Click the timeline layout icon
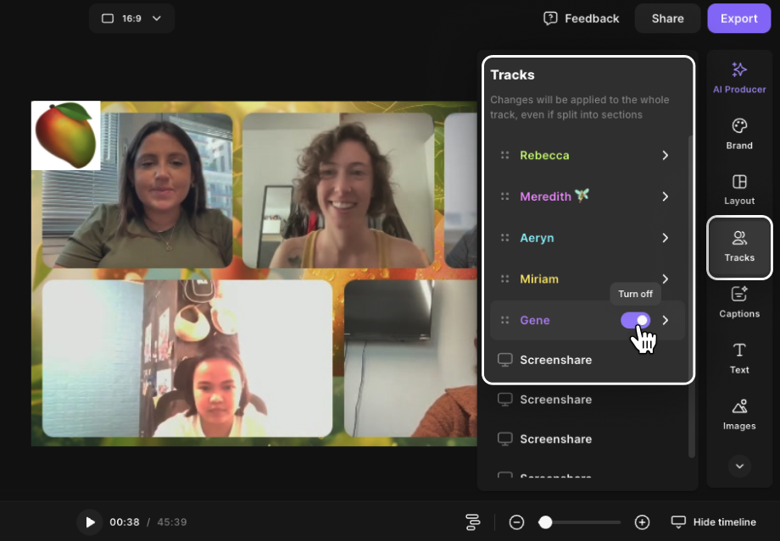This screenshot has width=780, height=541. [x=473, y=522]
